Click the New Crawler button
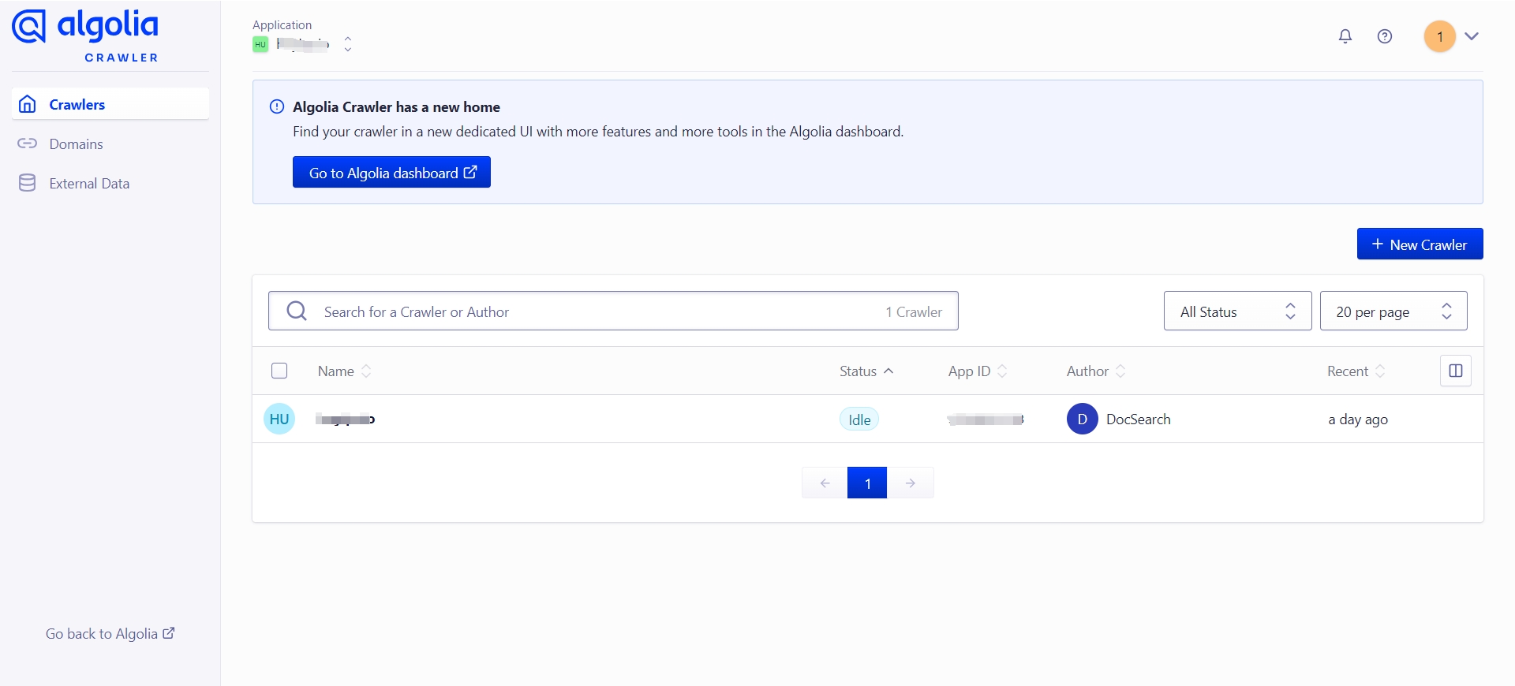This screenshot has width=1515, height=686. click(x=1420, y=244)
